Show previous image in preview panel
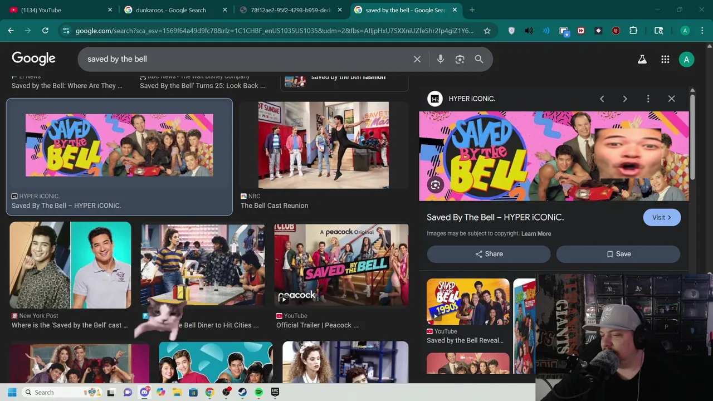This screenshot has height=401, width=713. (x=602, y=99)
